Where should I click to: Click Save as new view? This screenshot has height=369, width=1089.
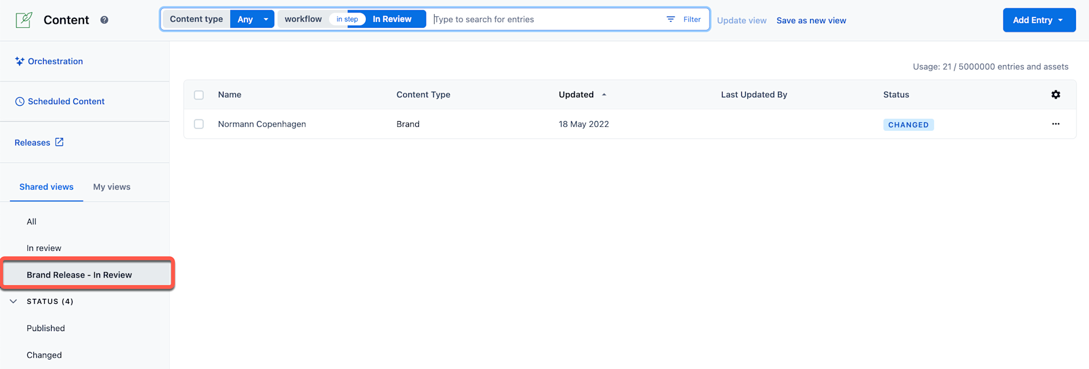[811, 20]
